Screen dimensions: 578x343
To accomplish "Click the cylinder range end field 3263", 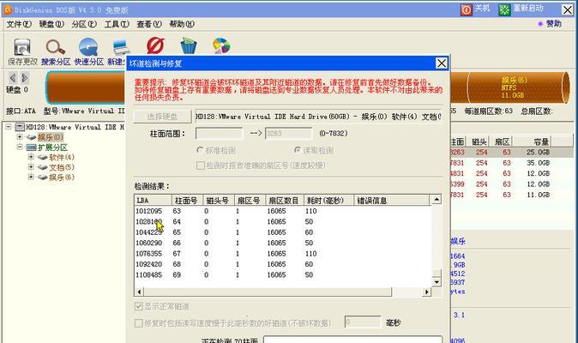I will [x=288, y=134].
